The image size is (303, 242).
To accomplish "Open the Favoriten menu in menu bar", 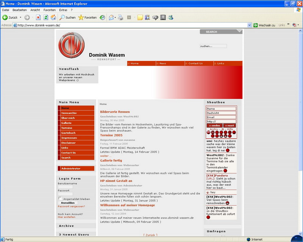I will (x=49, y=10).
